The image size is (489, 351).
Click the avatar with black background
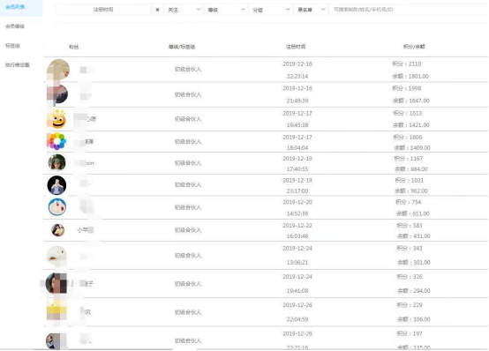[56, 185]
